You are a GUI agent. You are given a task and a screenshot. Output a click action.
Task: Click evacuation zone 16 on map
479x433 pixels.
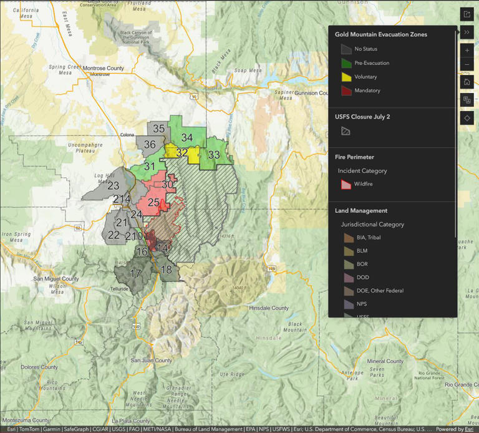(x=142, y=252)
